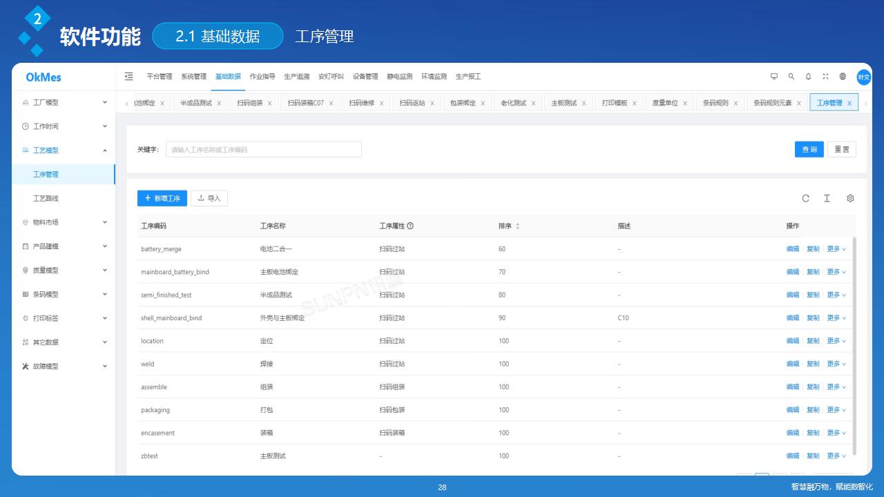Screen dimensions: 884x497
Task: Select 基础数据 top menu
Action: point(228,77)
